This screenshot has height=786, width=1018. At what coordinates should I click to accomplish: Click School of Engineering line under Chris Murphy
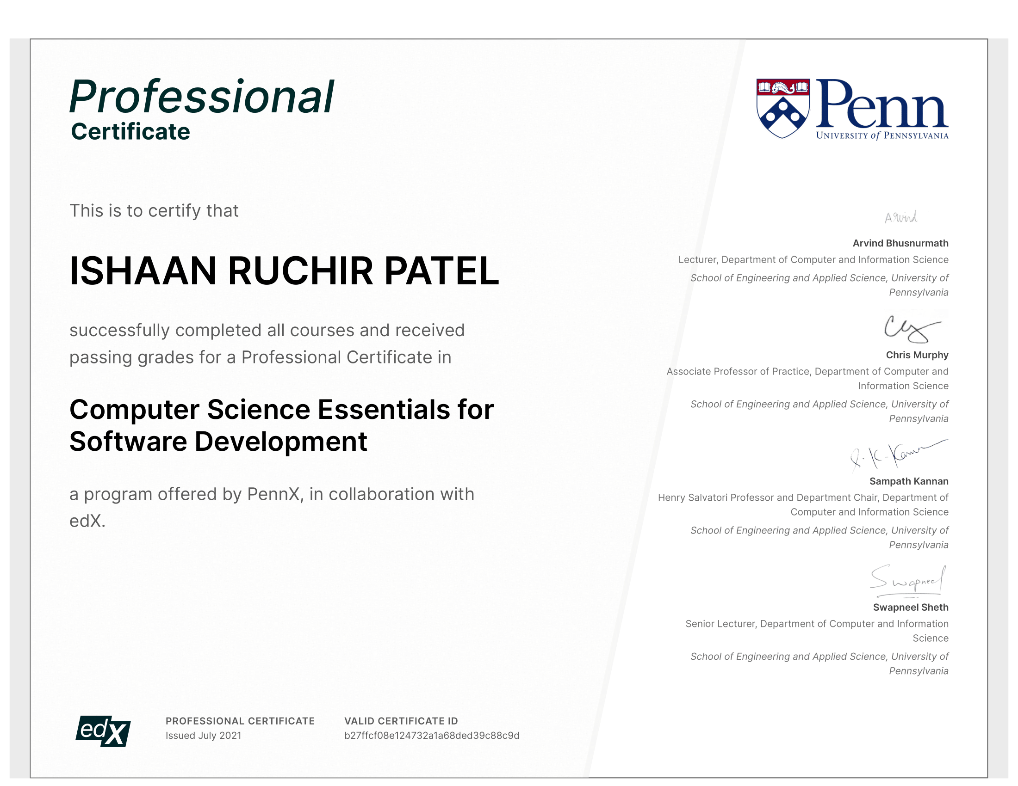[819, 411]
